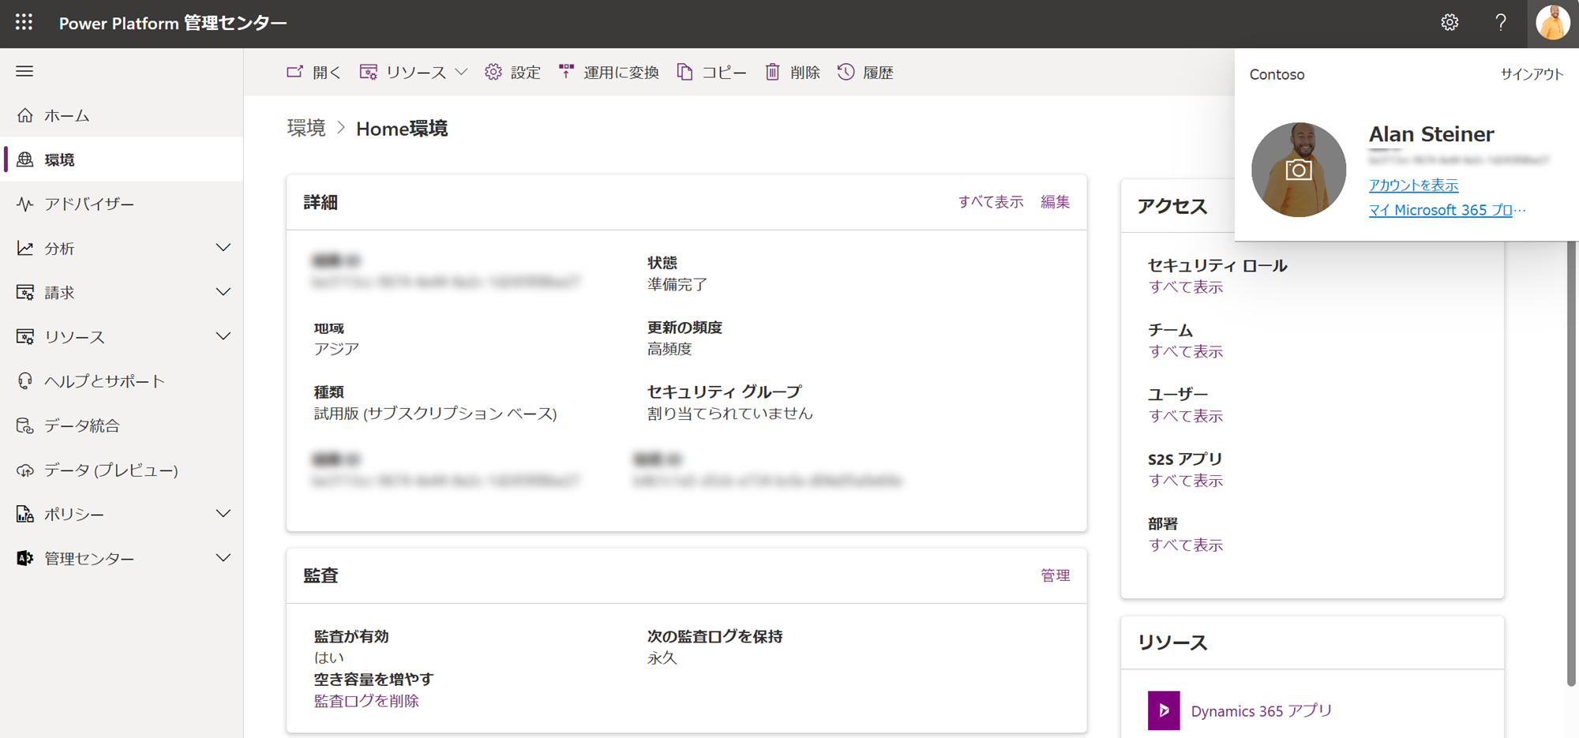The height and width of the screenshot is (738, 1579).
Task: Show all under チーム
Action: 1186,352
